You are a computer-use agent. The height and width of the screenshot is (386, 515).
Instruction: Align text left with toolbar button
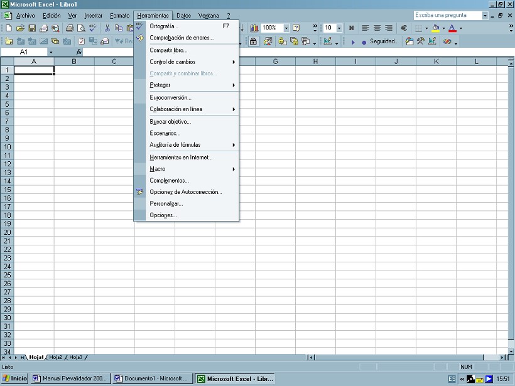366,28
